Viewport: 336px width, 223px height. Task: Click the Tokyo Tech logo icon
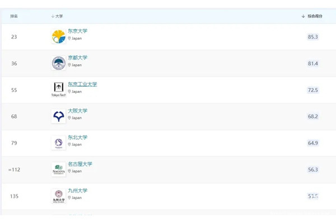(x=58, y=89)
